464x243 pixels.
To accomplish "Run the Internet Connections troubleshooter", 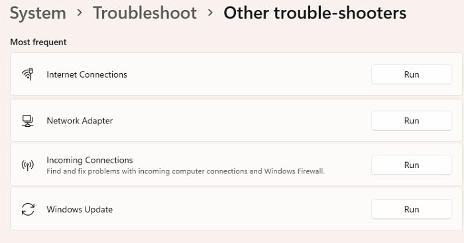I will click(x=412, y=74).
